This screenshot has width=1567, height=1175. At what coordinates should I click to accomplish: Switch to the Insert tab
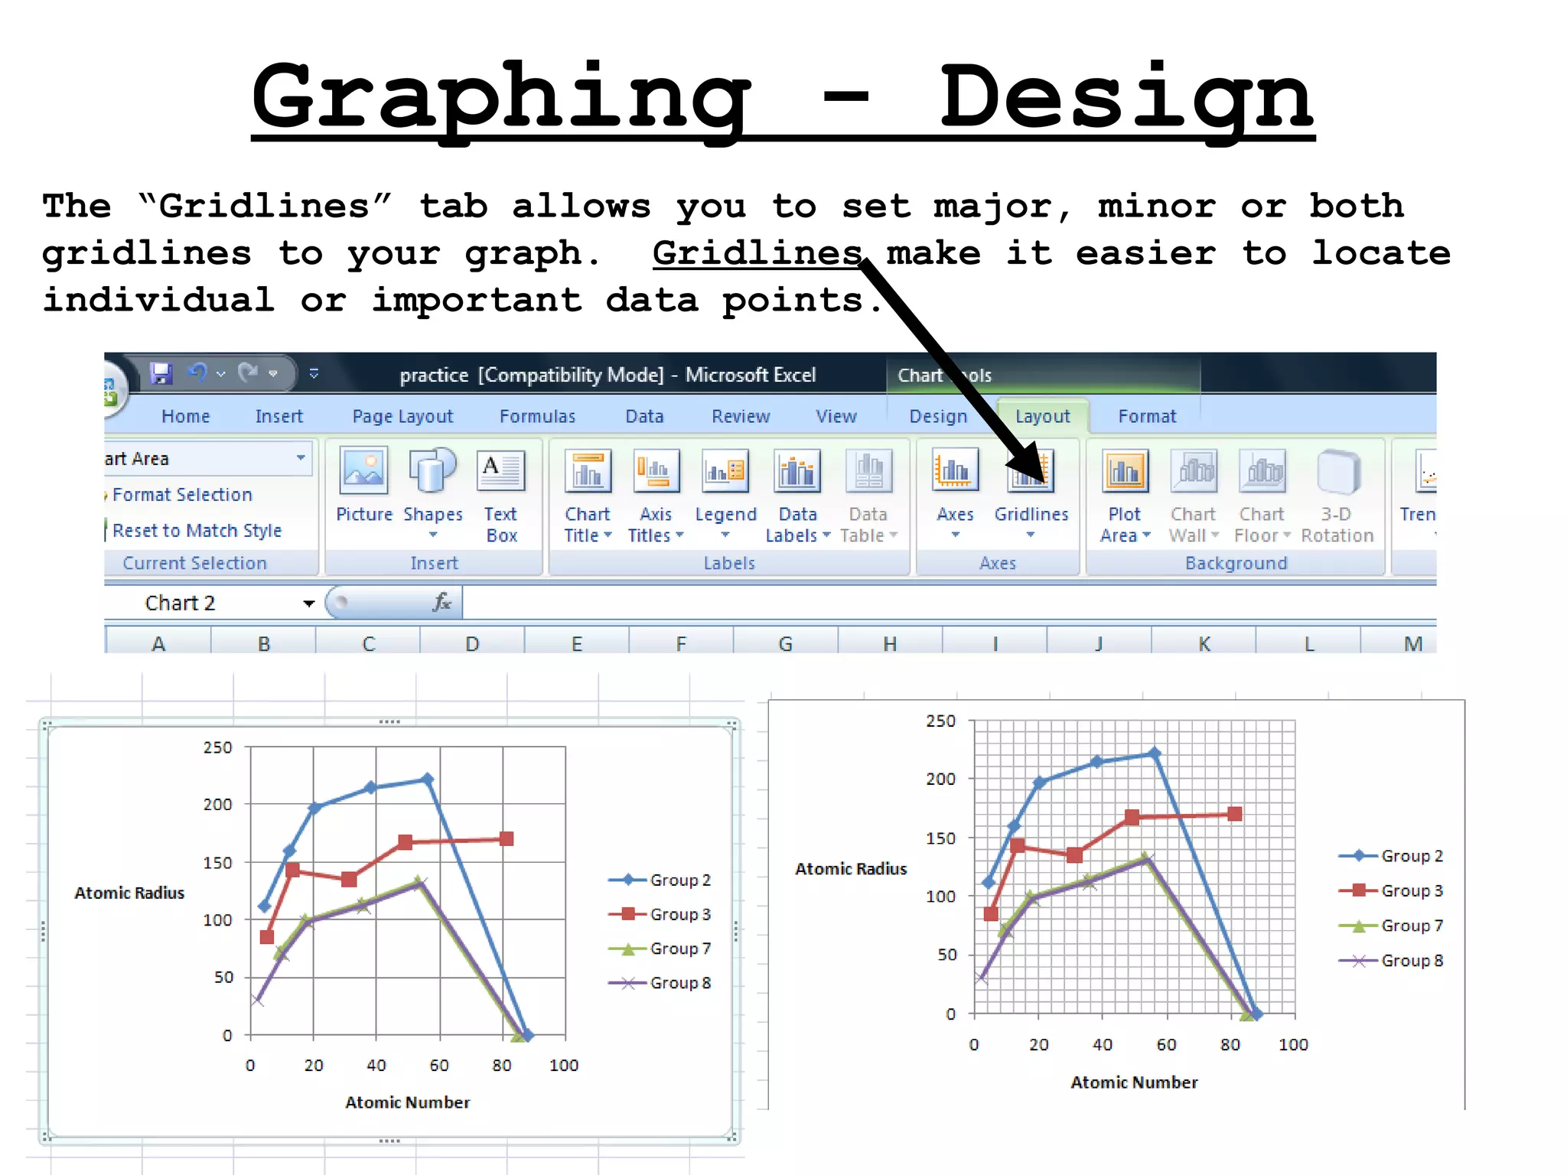coord(279,416)
